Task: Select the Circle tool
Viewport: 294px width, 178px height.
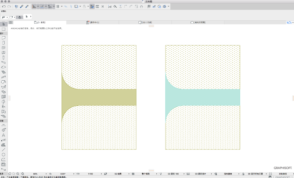Action: [x=4, y=155]
